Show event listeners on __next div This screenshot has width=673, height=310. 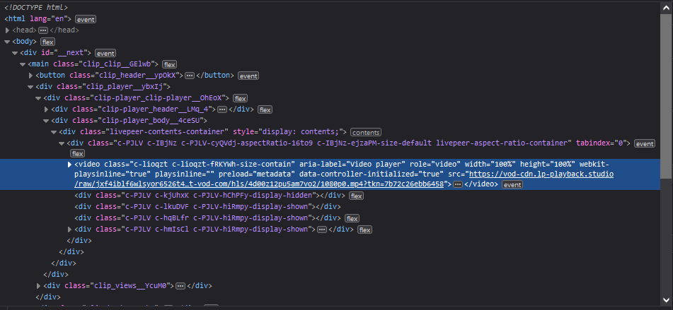tap(105, 54)
